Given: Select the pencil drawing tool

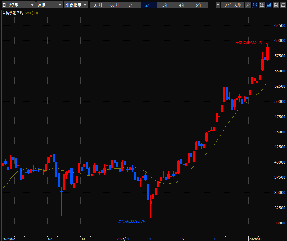Looking at the screenshot, I should coord(248,5).
